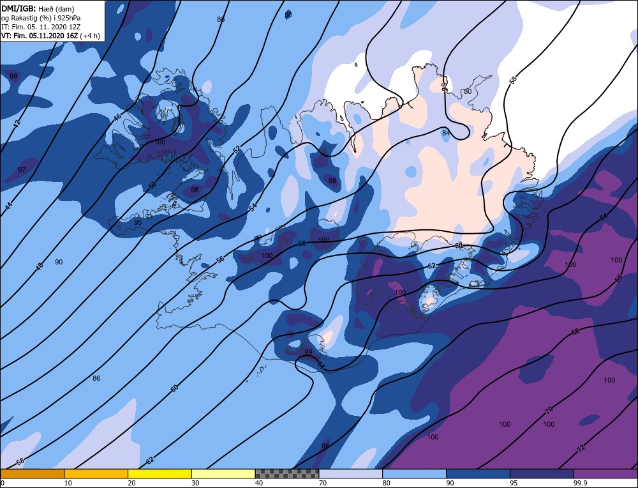Click the humidity value '84' on the map
Screen dimensions: 638x488
(446, 133)
